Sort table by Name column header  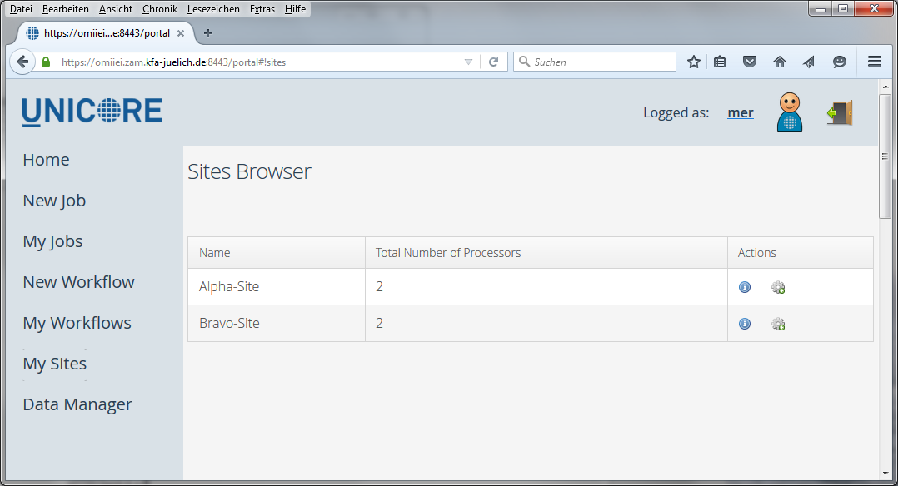(277, 253)
